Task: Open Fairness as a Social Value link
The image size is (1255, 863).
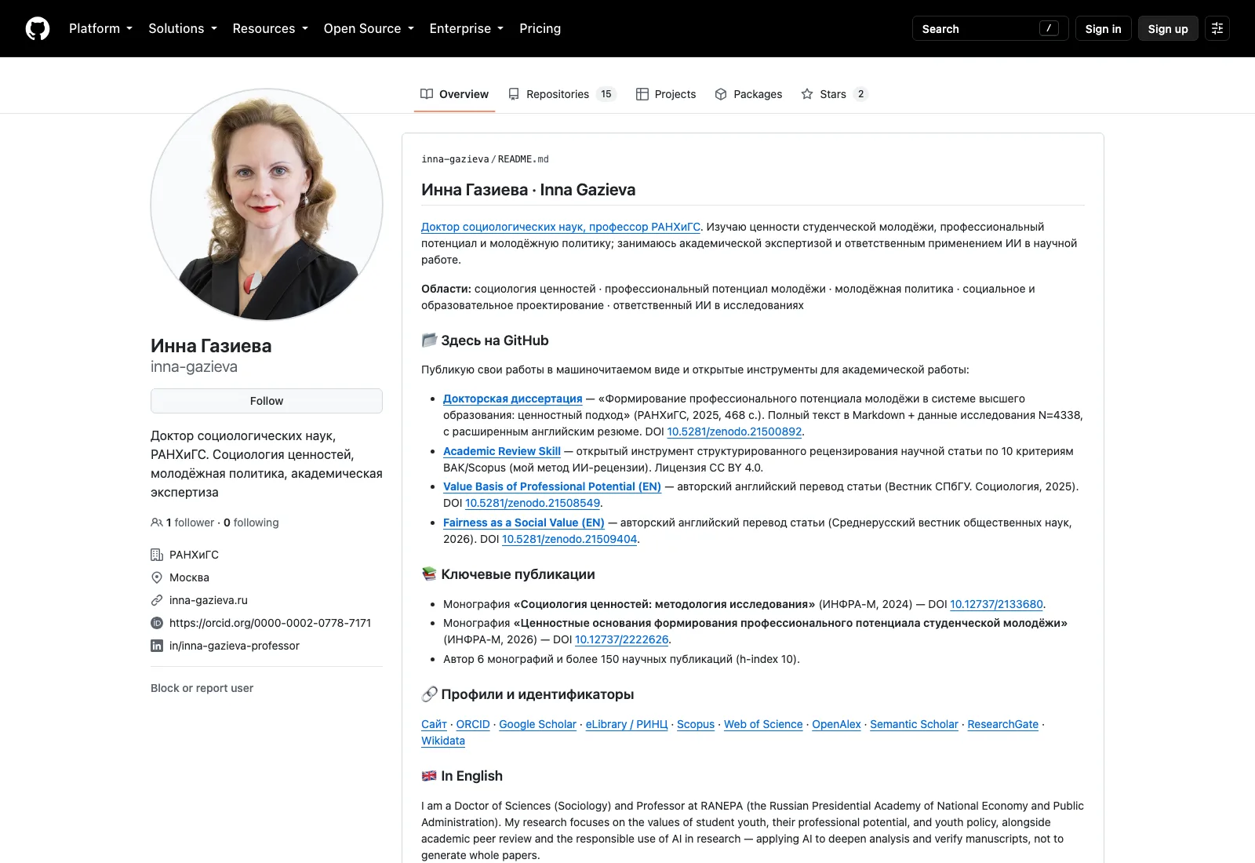Action: click(x=524, y=523)
